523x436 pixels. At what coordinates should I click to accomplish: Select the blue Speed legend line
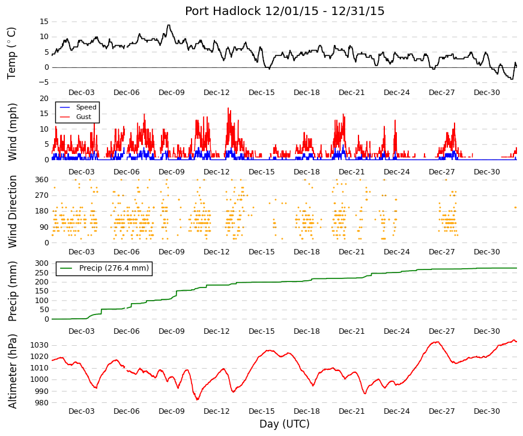(x=65, y=108)
